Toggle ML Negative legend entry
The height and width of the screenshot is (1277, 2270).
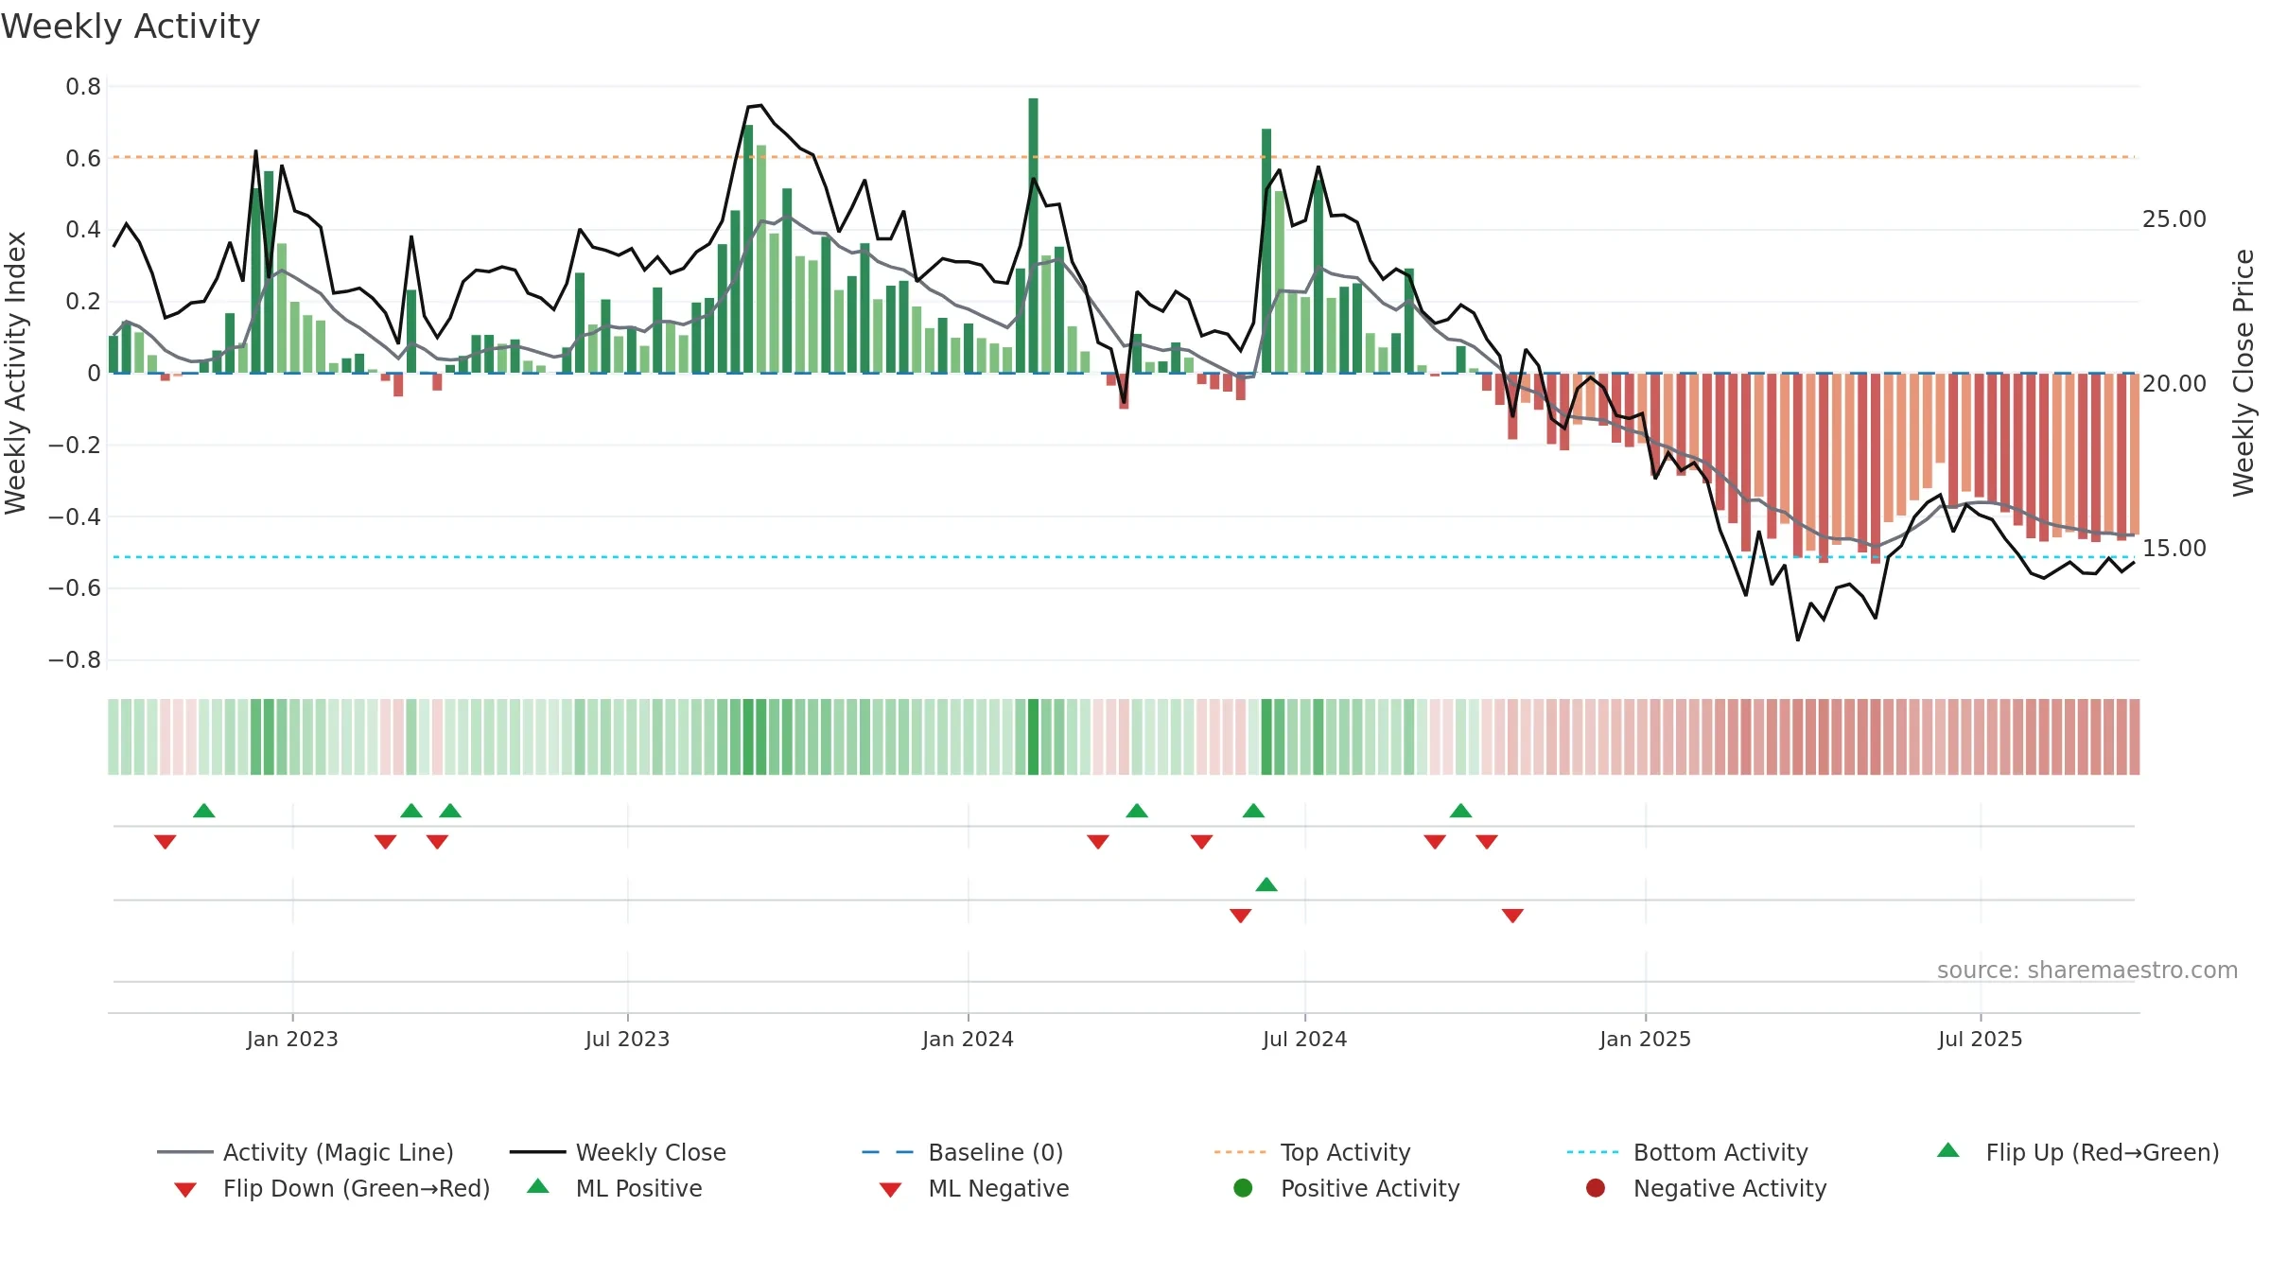[974, 1188]
